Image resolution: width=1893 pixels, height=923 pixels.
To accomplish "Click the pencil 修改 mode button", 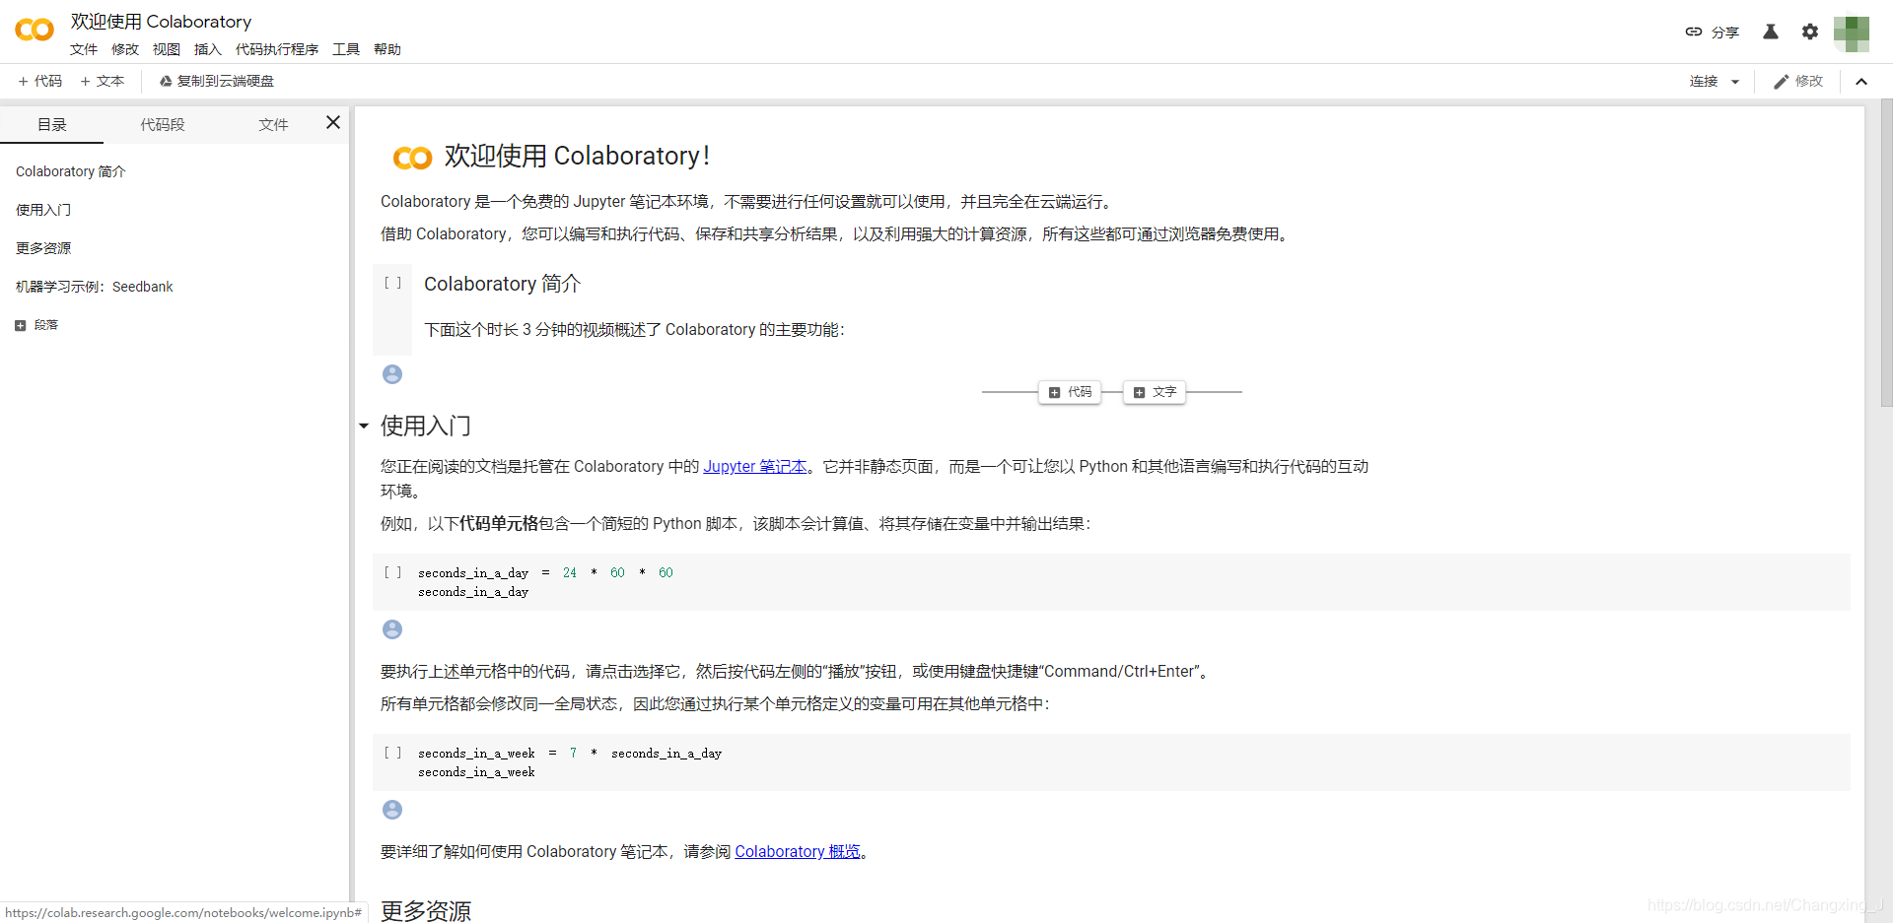I will click(x=1798, y=81).
